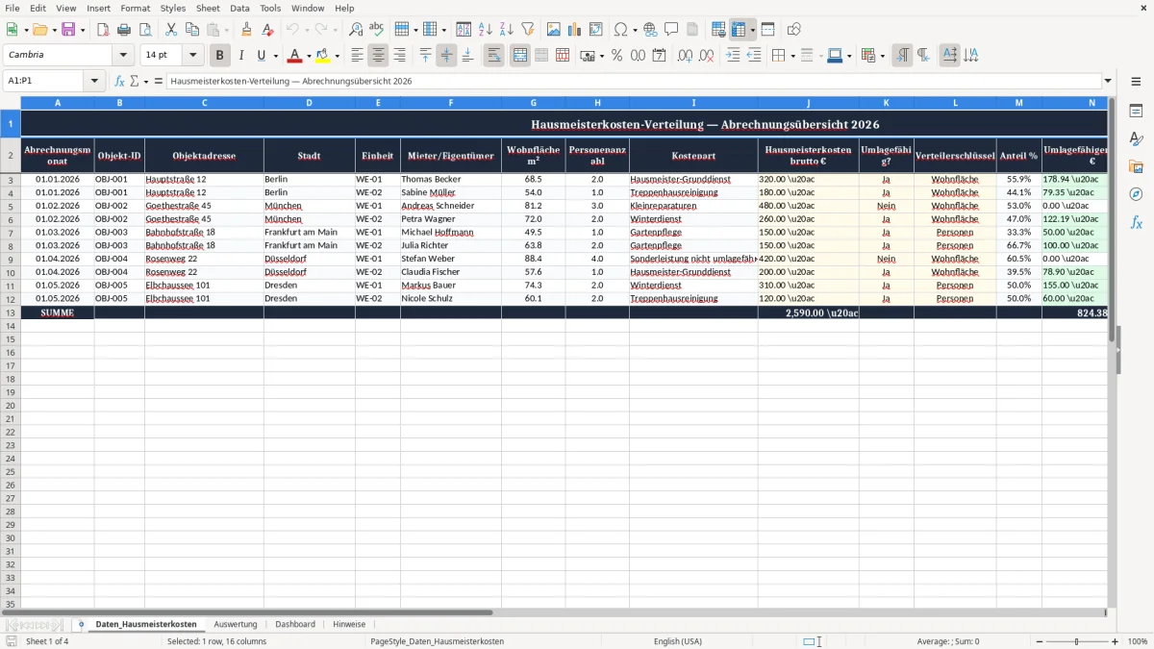The image size is (1154, 649).
Task: Cut the selection with the scissors icon
Action: pos(171,30)
